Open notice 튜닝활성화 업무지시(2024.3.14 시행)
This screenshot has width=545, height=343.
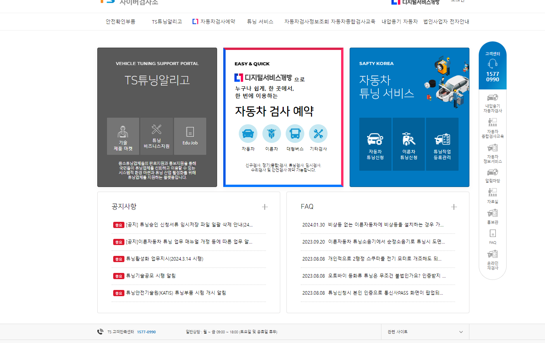pyautogui.click(x=164, y=259)
